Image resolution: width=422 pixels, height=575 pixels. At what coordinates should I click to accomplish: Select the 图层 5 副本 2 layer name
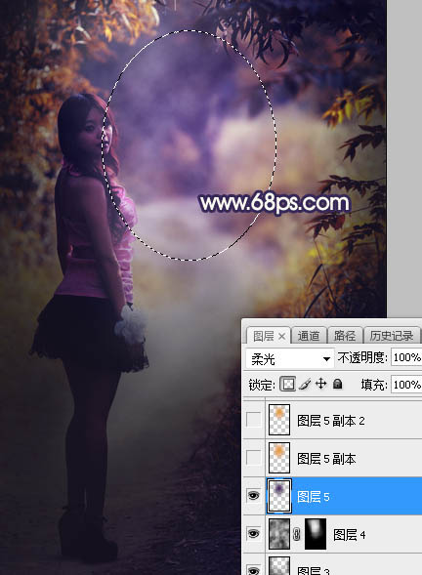click(330, 421)
